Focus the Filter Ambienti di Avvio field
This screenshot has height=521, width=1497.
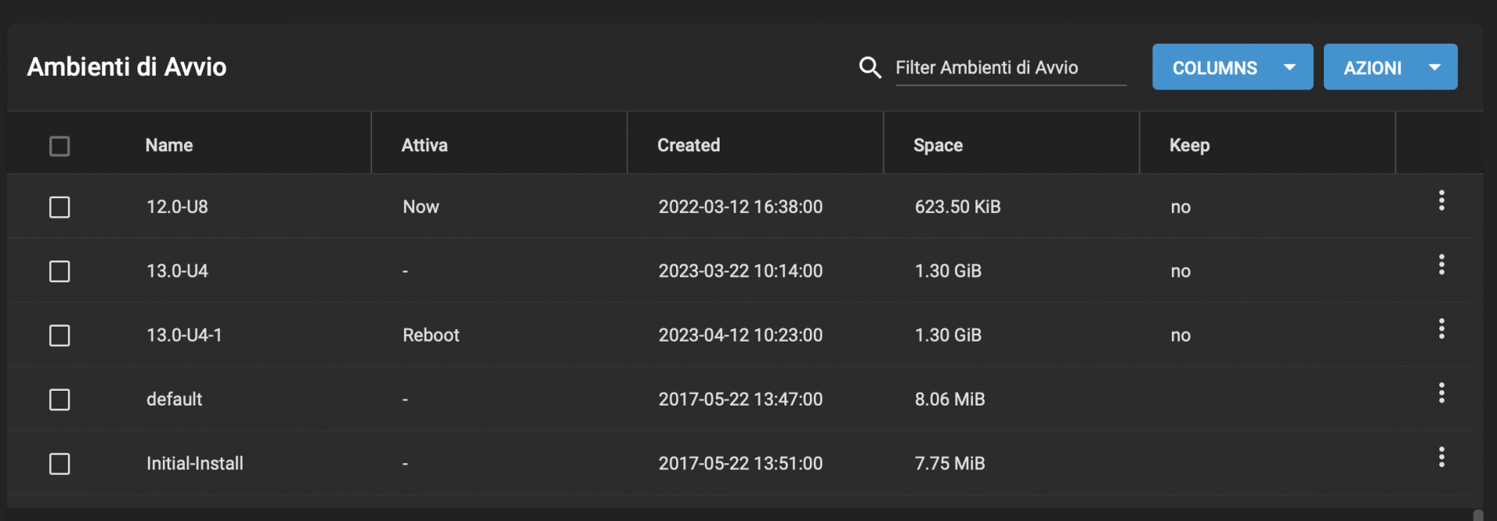coord(1010,68)
